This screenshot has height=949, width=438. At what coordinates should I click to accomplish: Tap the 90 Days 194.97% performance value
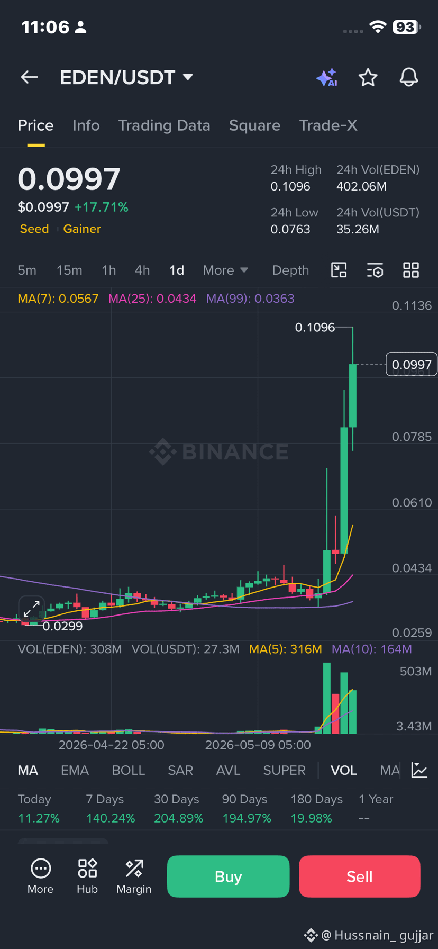[x=247, y=818]
